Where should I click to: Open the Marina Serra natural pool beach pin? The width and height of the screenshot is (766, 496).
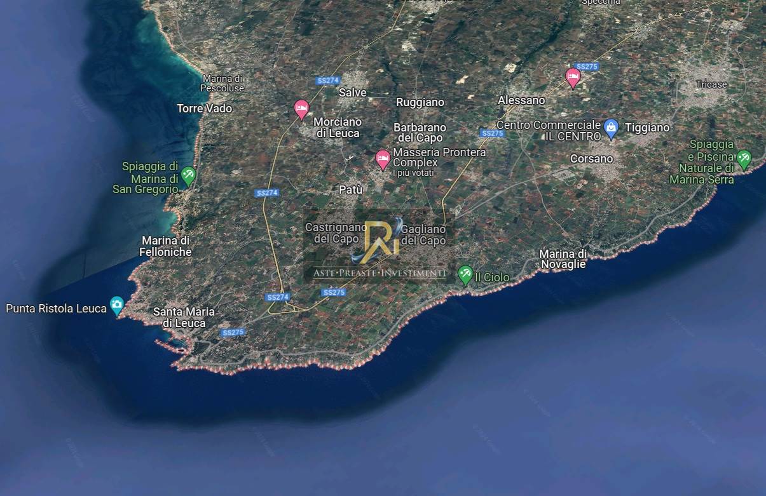[x=744, y=159]
